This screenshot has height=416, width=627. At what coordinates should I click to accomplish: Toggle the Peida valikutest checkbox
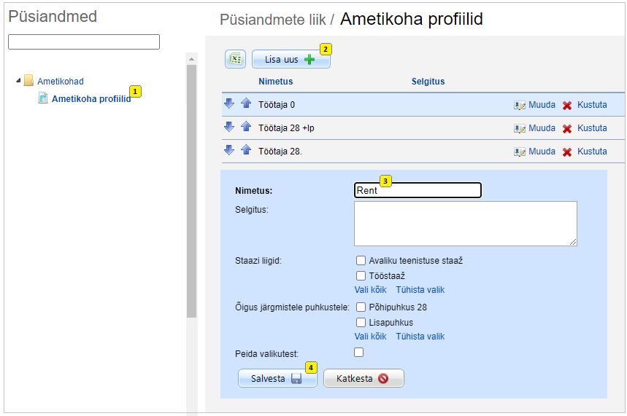(358, 353)
